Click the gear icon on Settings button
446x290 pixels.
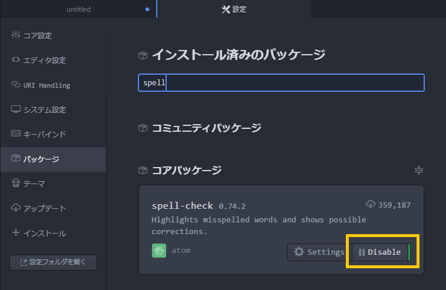(x=299, y=252)
